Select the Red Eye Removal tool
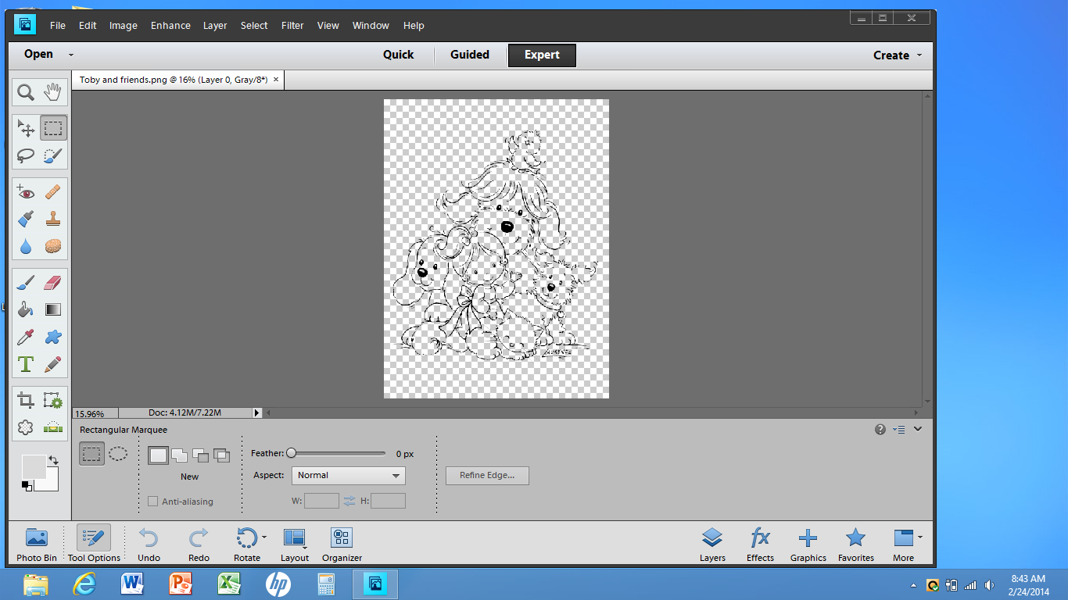The image size is (1068, 600). click(x=26, y=191)
